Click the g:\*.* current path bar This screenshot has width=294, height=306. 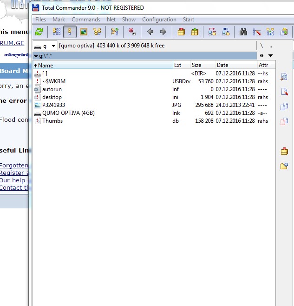coord(145,56)
